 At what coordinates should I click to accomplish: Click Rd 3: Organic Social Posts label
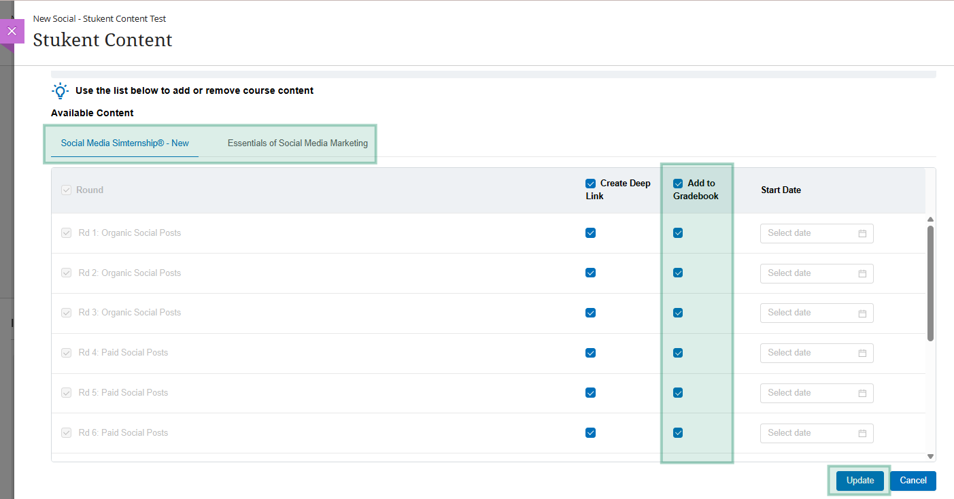[x=130, y=313]
